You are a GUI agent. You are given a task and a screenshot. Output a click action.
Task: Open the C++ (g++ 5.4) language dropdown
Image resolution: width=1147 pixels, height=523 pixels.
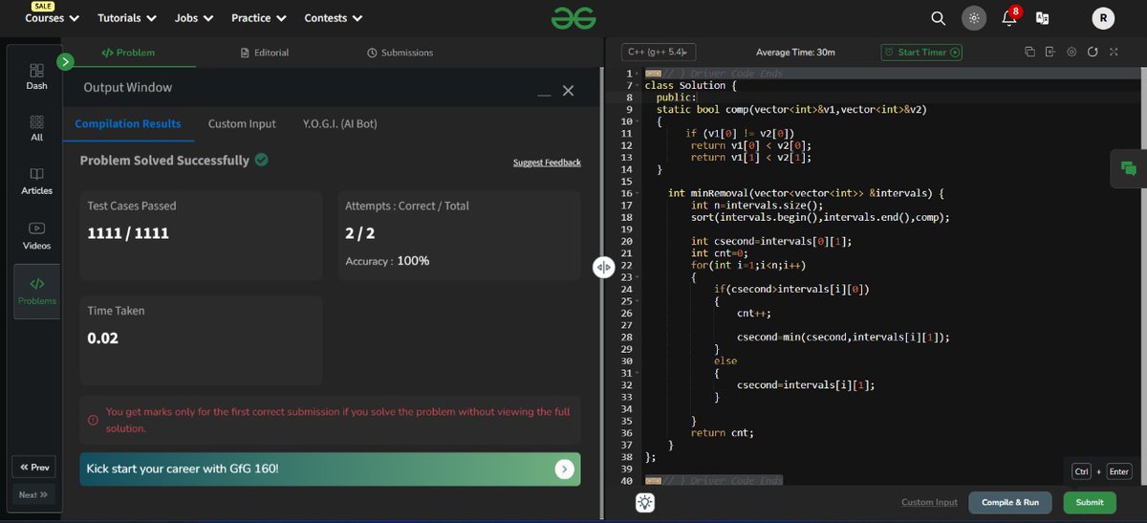click(659, 52)
